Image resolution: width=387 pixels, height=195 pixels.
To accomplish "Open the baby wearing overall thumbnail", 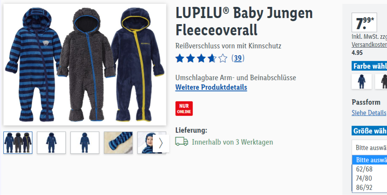I will tap(146, 143).
